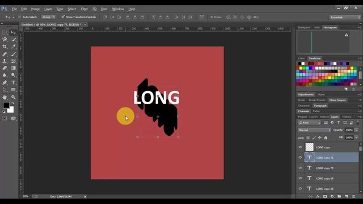The height and width of the screenshot is (204, 363).
Task: Hide the LONG copy 71 layer
Action: (300, 158)
